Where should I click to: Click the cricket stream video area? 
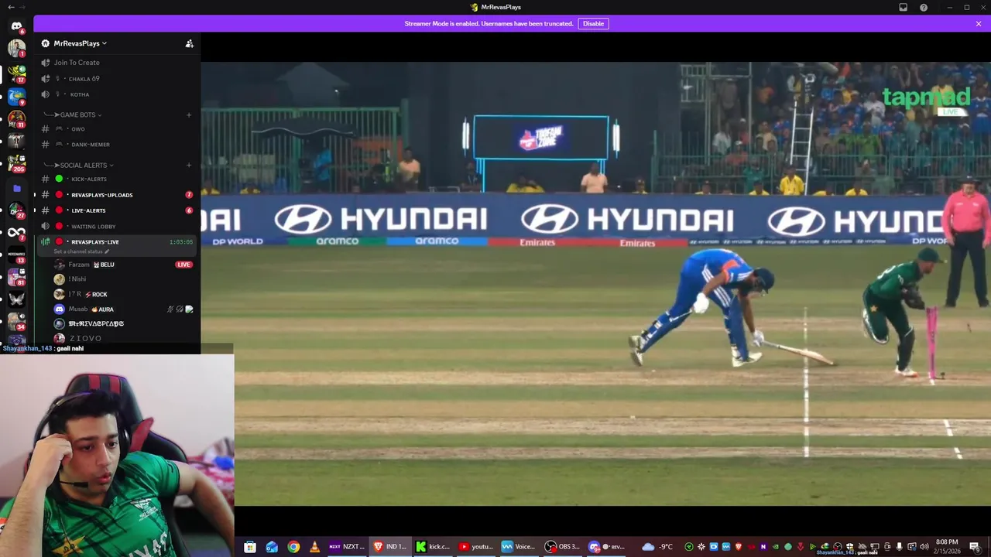pos(596,284)
